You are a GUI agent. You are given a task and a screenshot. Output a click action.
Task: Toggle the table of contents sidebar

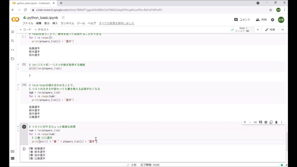pos(12,32)
